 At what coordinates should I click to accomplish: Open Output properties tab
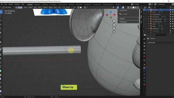tap(144, 46)
